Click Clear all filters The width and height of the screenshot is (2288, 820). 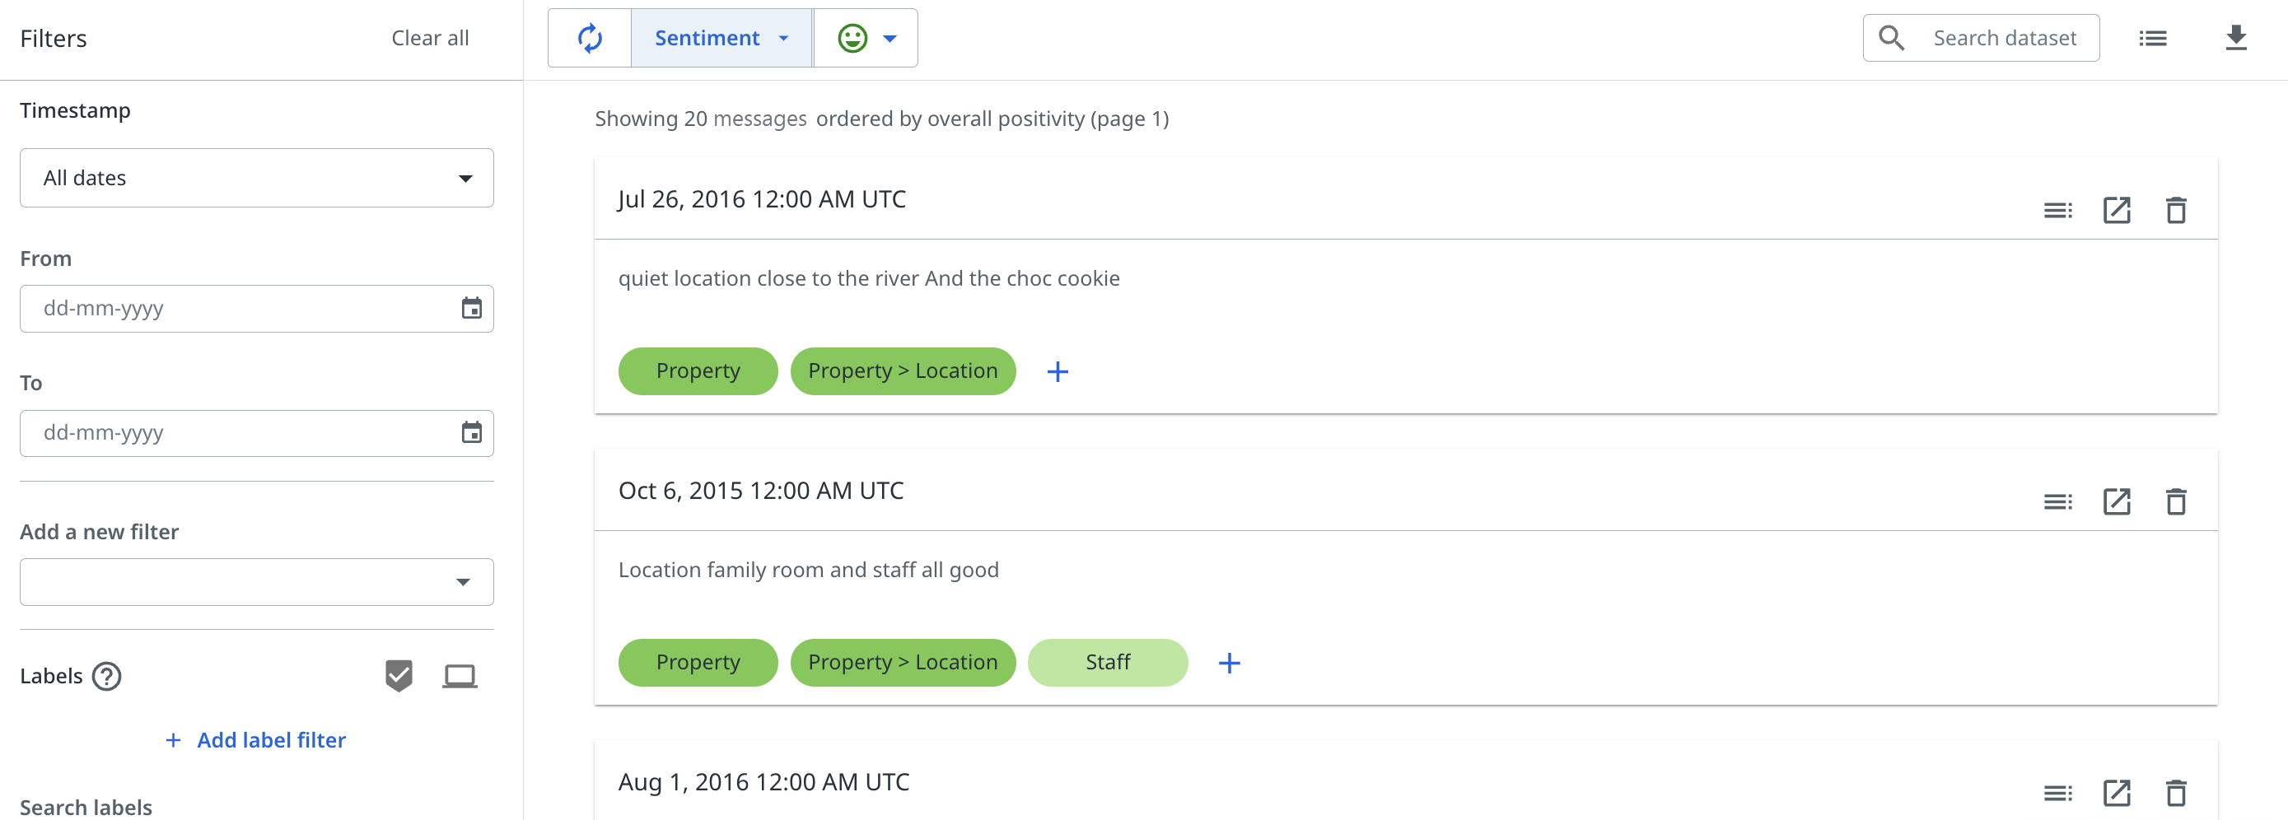point(430,38)
